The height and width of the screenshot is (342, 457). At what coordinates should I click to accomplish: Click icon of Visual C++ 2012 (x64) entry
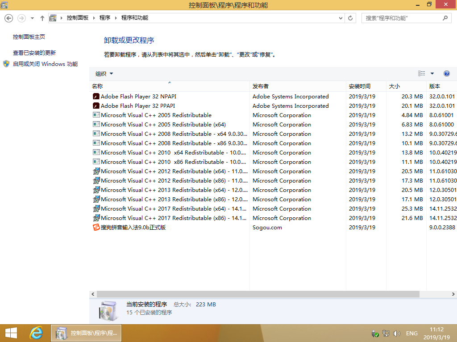pos(96,171)
